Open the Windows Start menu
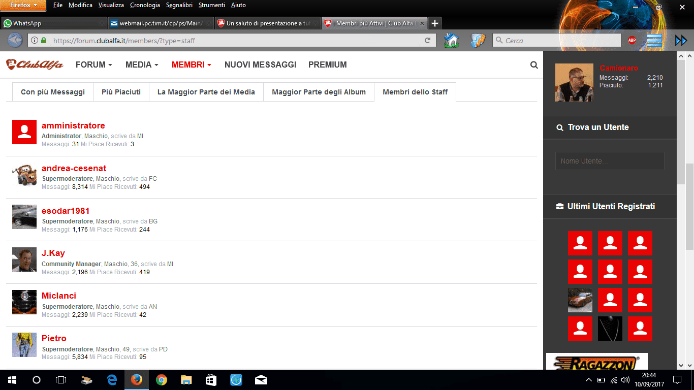694x390 pixels. [x=12, y=380]
